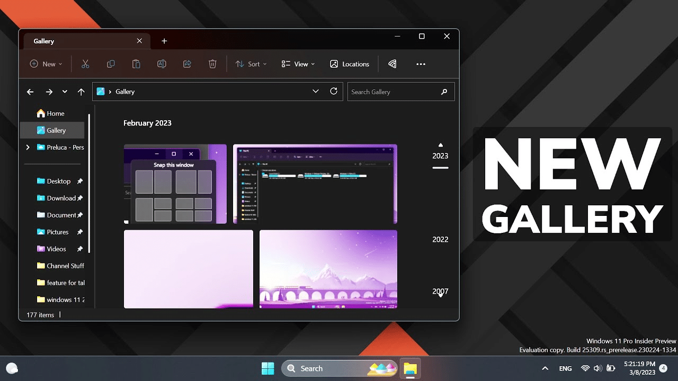Screen dimensions: 678x381
Task: Jump to 2007 on the timeline
Action: click(x=440, y=291)
